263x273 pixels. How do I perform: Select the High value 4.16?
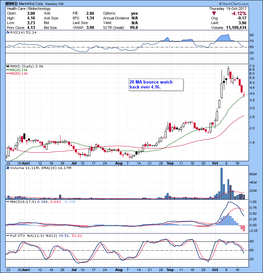click(31, 18)
